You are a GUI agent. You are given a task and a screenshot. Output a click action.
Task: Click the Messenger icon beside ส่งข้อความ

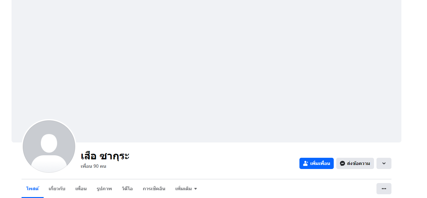coord(342,163)
